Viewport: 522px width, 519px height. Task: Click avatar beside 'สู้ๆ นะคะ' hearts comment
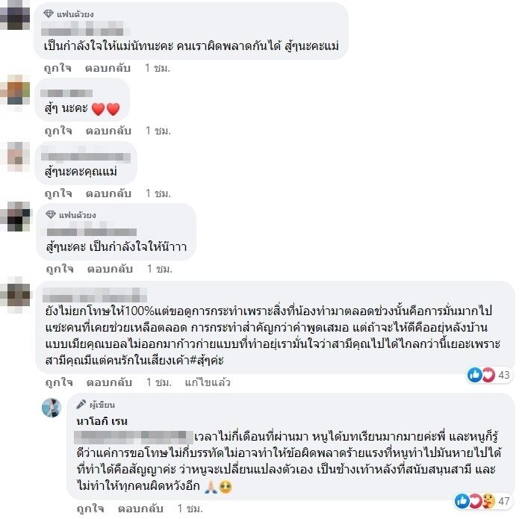tap(15, 90)
